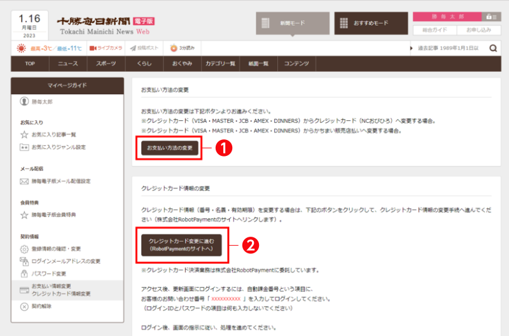The width and height of the screenshot is (509, 336).
Task: Open パスワード変更 link
Action: click(49, 274)
